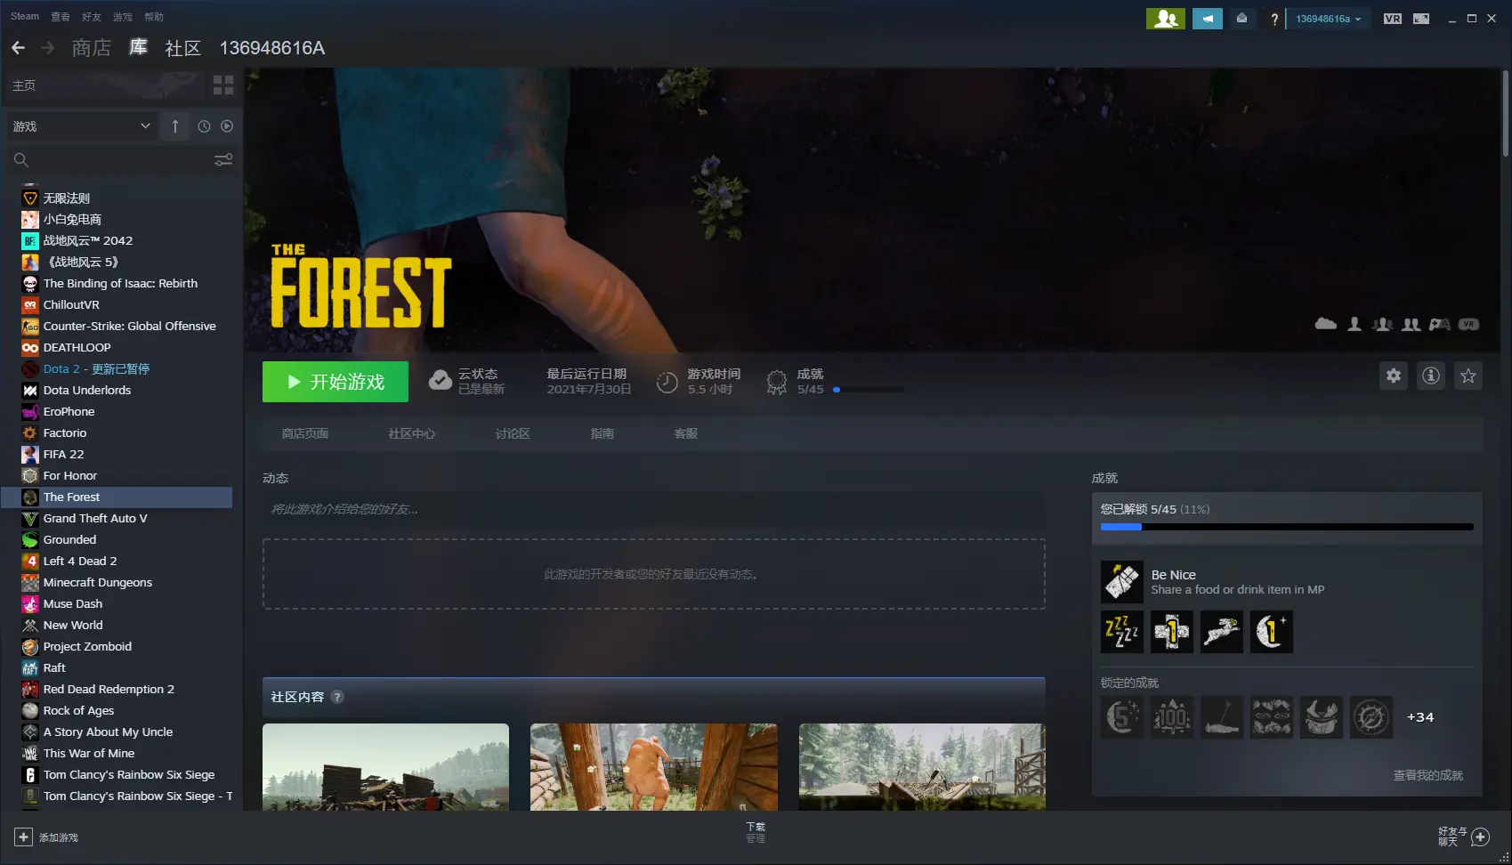Open the 客服 support link
Image resolution: width=1512 pixels, height=865 pixels.
[686, 433]
